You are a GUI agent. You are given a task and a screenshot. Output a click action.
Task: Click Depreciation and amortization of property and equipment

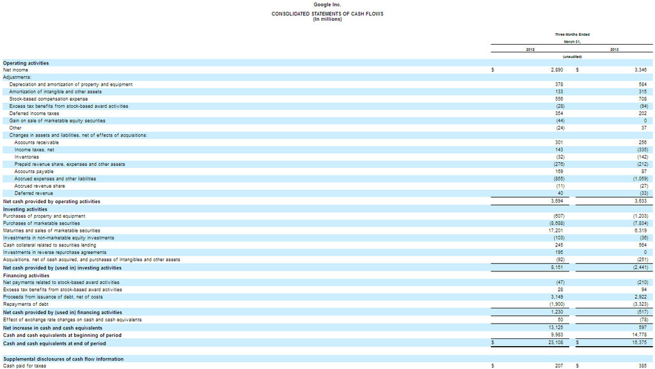(70, 85)
